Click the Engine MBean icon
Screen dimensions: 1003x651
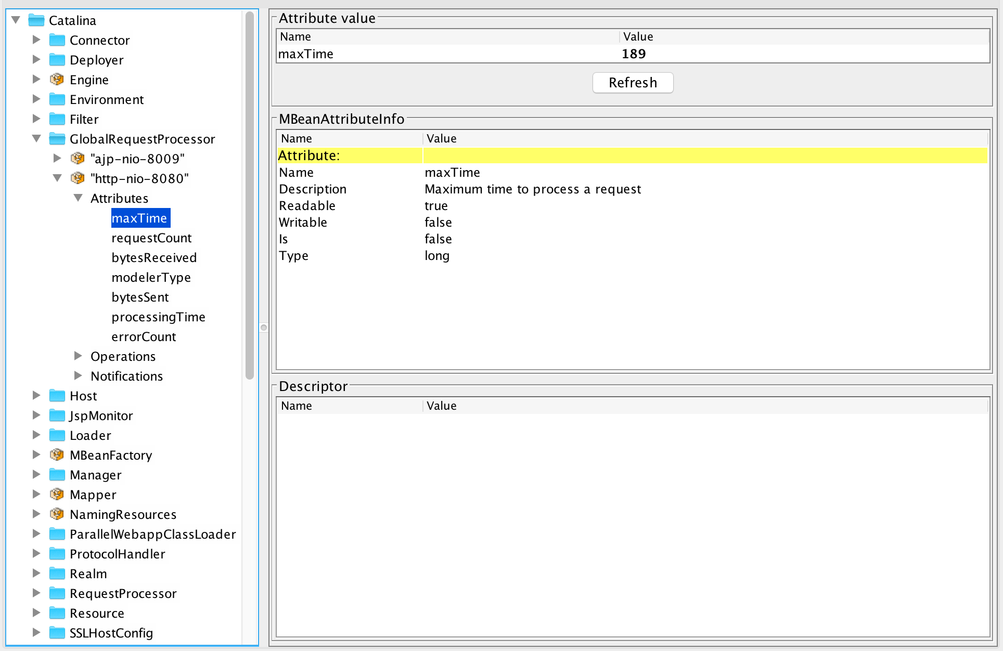[x=57, y=80]
